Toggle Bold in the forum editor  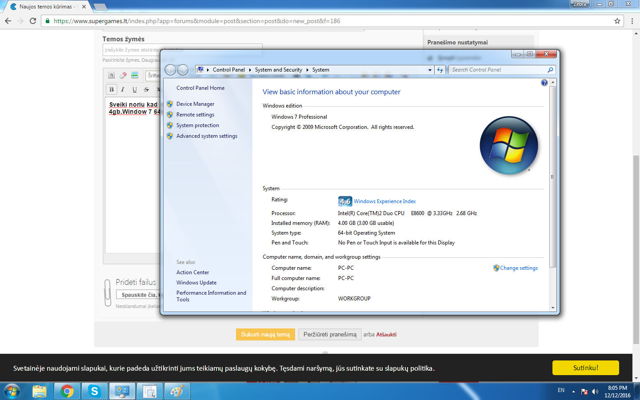click(x=112, y=89)
